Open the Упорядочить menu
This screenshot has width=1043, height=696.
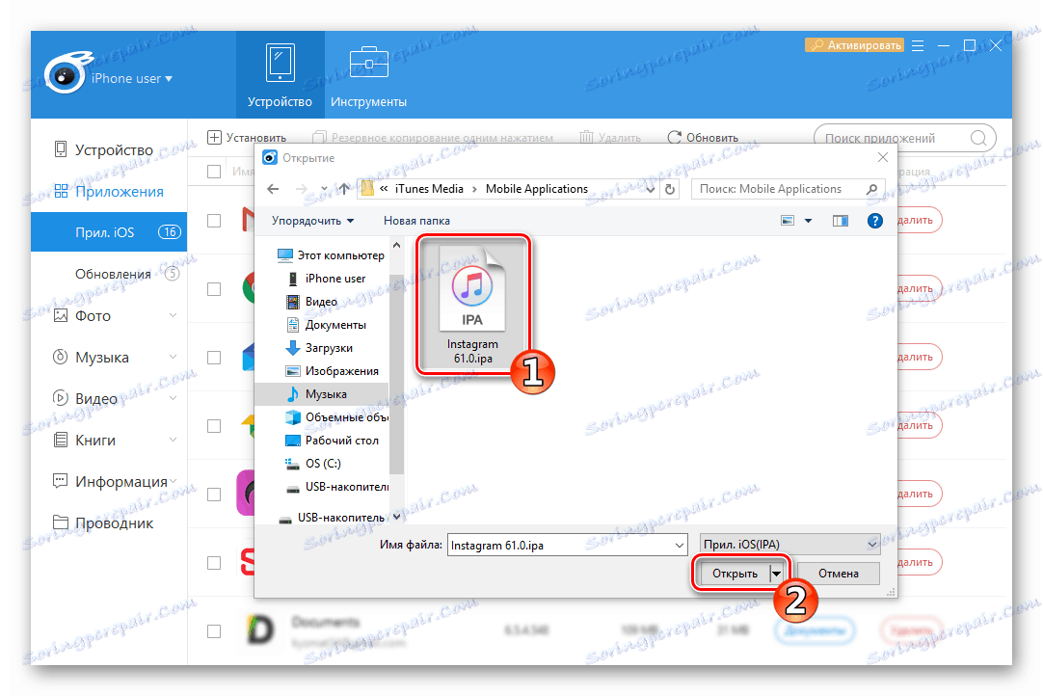click(312, 221)
